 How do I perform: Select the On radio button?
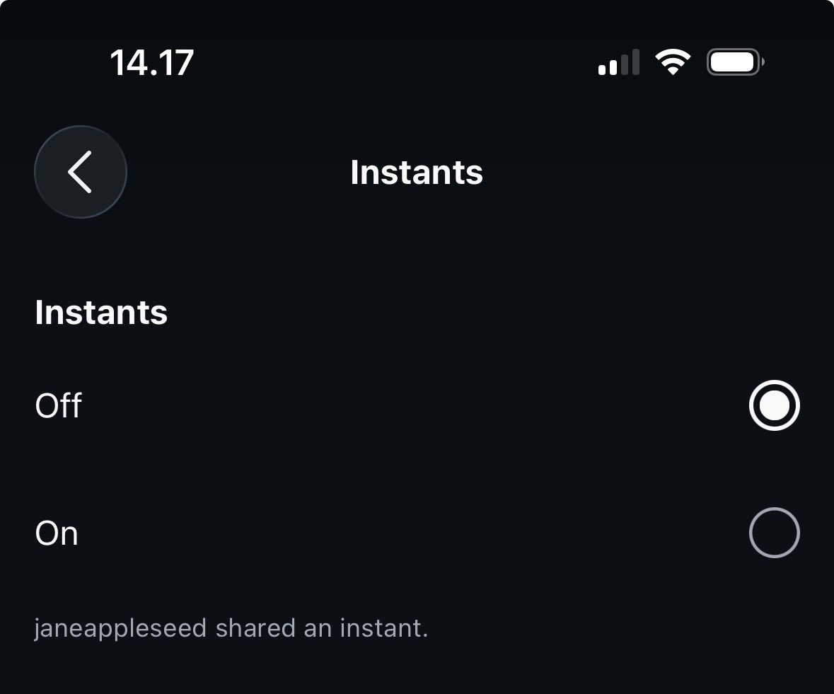[774, 533]
